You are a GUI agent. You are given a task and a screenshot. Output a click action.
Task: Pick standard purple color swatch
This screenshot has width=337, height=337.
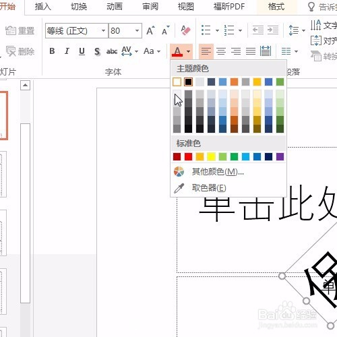tap(280, 156)
